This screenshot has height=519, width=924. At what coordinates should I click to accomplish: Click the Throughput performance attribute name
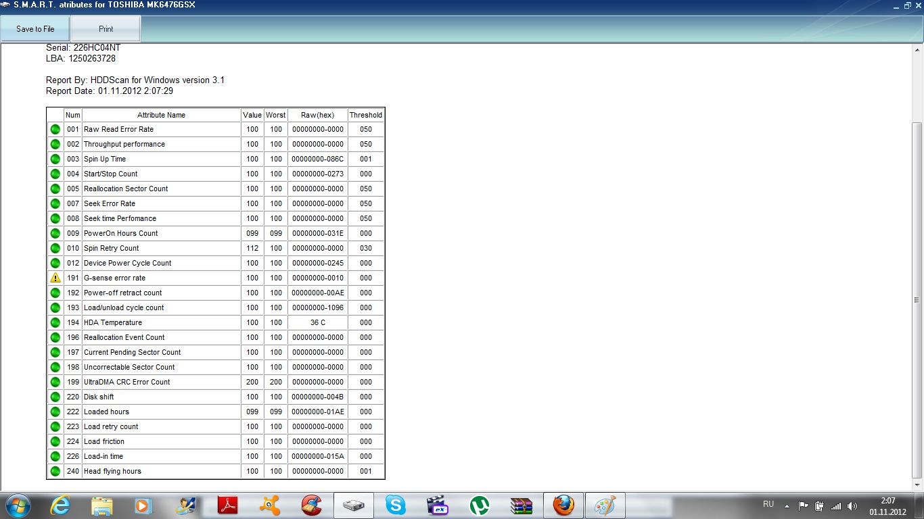tap(124, 144)
